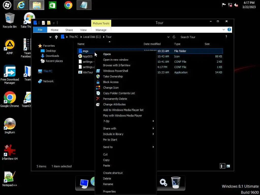
Task: Sort by Type column header
Action: tap(177, 44)
